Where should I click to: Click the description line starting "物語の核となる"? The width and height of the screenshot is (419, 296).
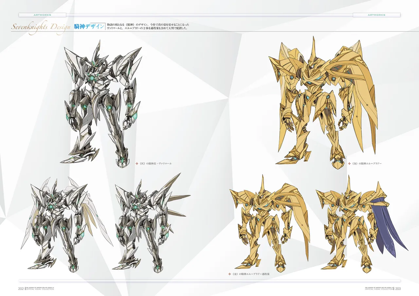(x=148, y=25)
